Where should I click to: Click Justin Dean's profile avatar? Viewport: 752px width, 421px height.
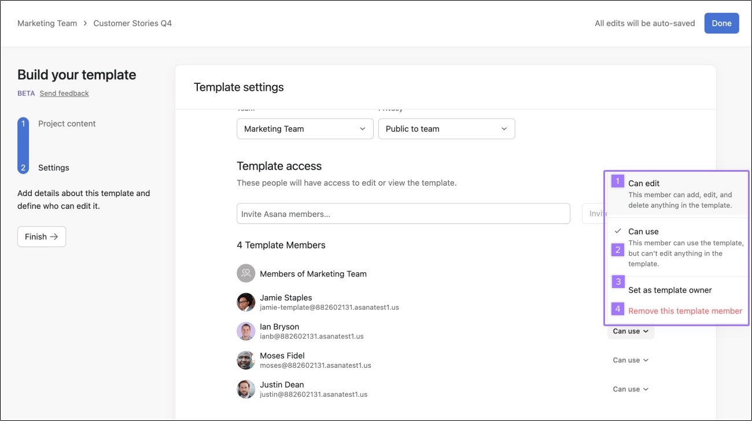(x=246, y=389)
